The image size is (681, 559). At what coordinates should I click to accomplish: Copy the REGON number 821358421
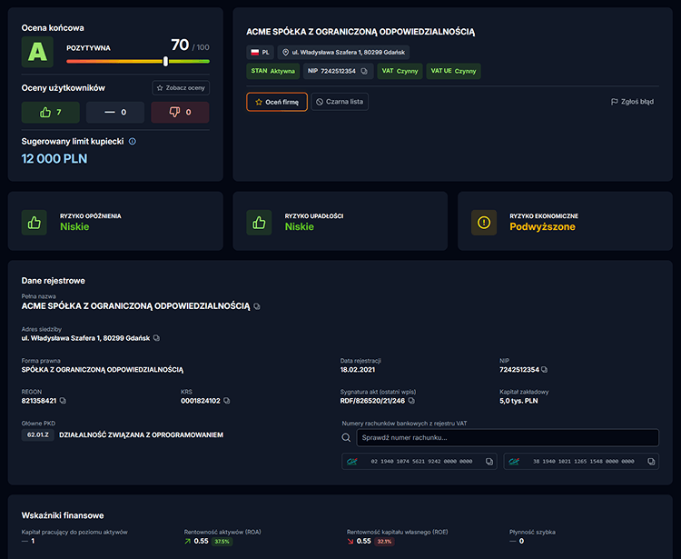[63, 401]
